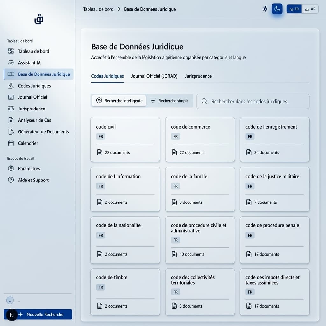The image size is (326, 326).
Task: Open Aide et Support sidebar item
Action: [39, 180]
